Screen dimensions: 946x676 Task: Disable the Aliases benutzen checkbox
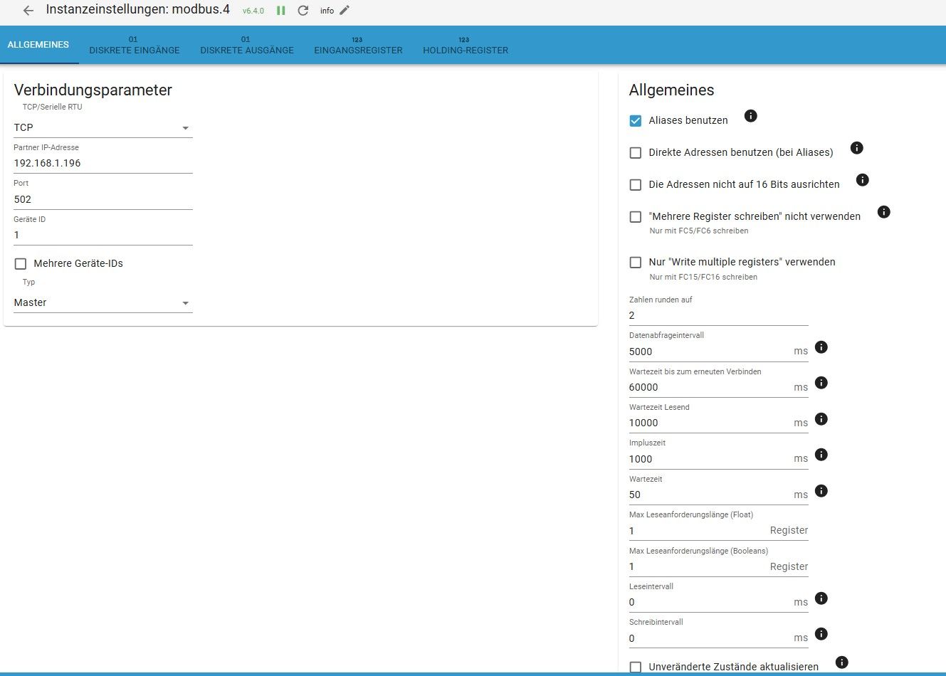click(636, 121)
